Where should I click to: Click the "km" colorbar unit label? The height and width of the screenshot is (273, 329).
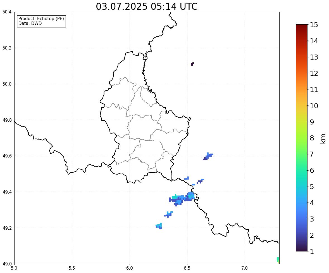323,138
